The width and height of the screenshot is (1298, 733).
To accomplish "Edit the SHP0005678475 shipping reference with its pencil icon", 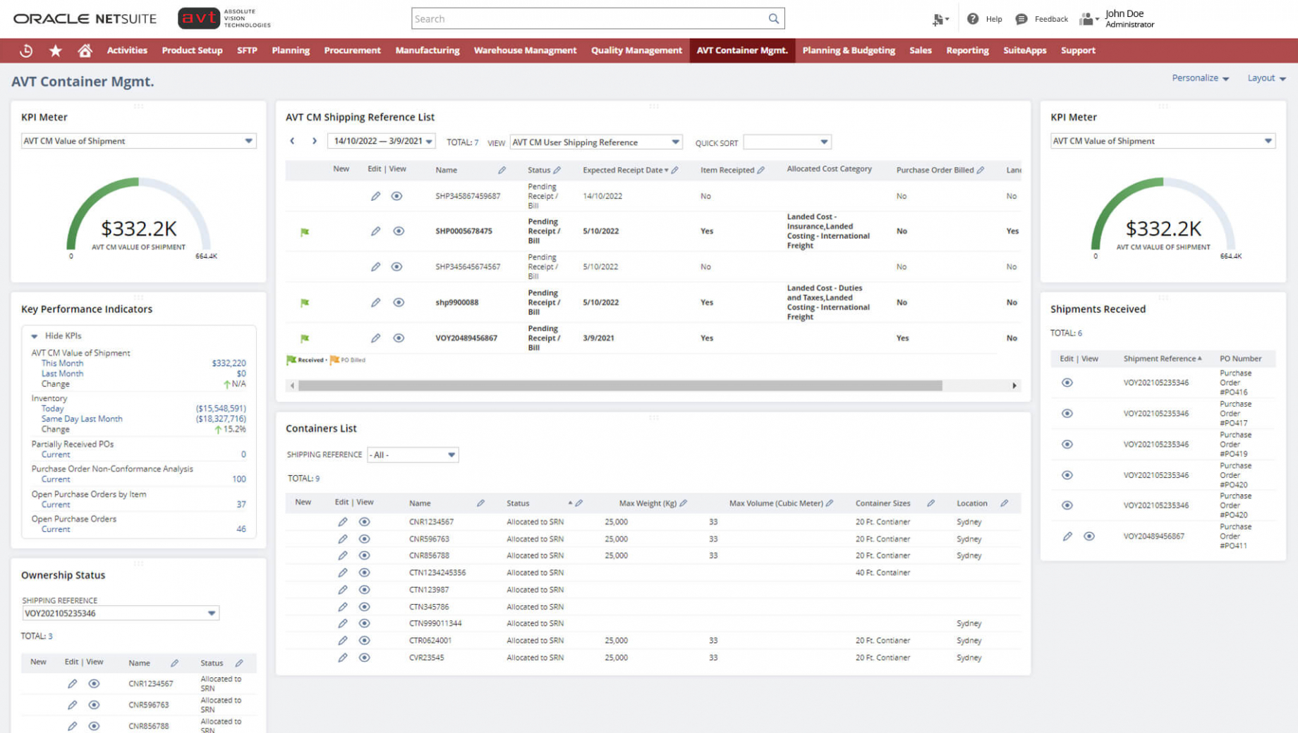I will click(x=375, y=231).
